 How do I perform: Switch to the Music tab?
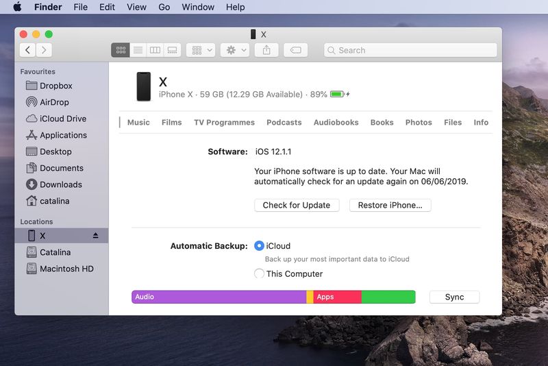(x=138, y=123)
